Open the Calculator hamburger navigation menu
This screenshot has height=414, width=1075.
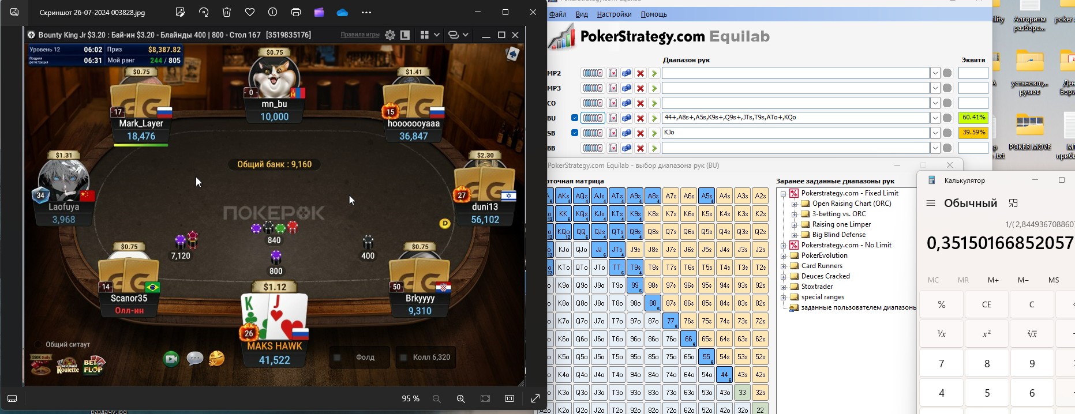click(931, 203)
